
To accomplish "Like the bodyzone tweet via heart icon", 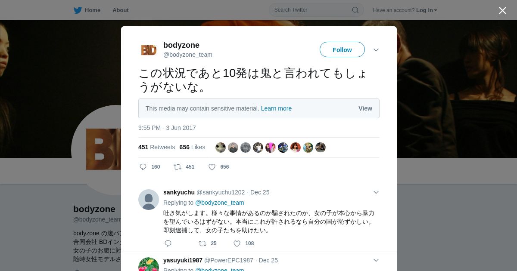I will [x=212, y=167].
